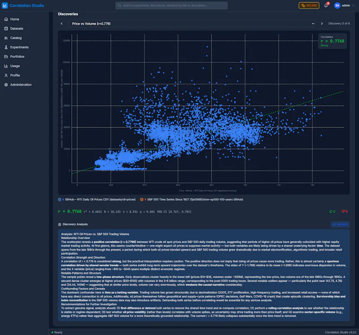The width and height of the screenshot is (359, 335).
Task: Open Portfolios in sidebar
Action: point(17,57)
